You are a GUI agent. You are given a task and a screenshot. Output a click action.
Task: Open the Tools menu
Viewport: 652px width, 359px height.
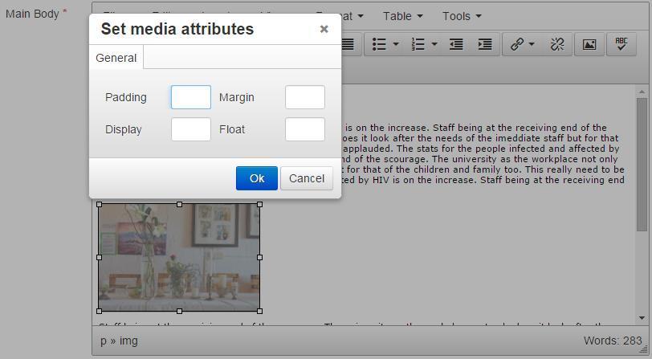tap(462, 16)
